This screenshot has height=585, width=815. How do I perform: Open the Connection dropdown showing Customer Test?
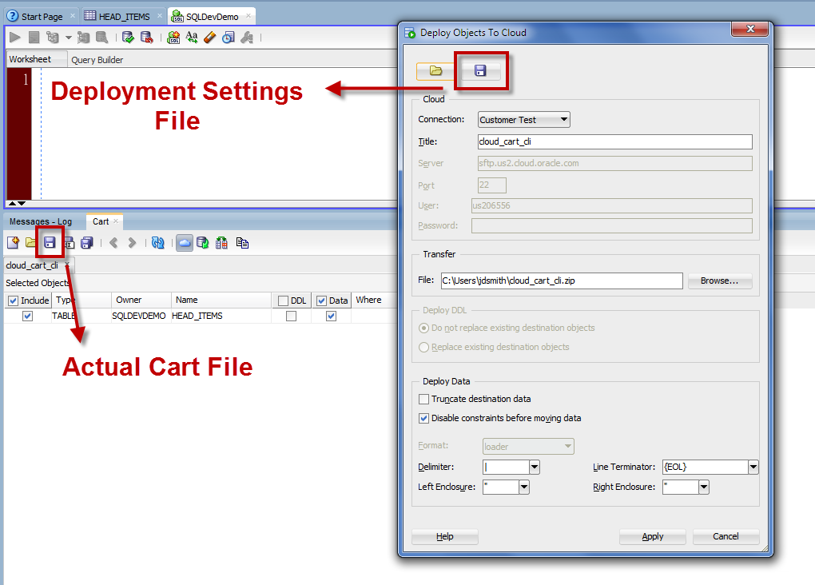click(524, 120)
